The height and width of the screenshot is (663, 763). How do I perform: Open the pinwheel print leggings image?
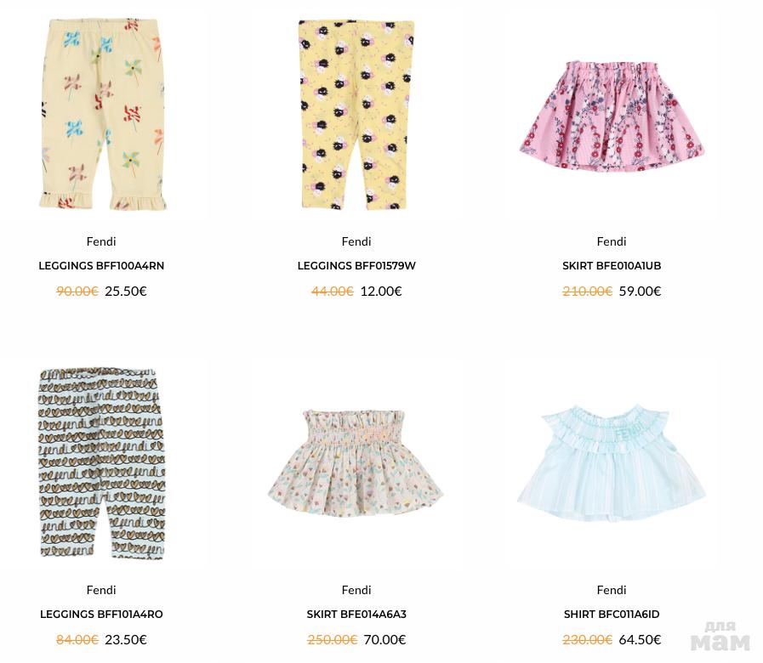tap(101, 115)
